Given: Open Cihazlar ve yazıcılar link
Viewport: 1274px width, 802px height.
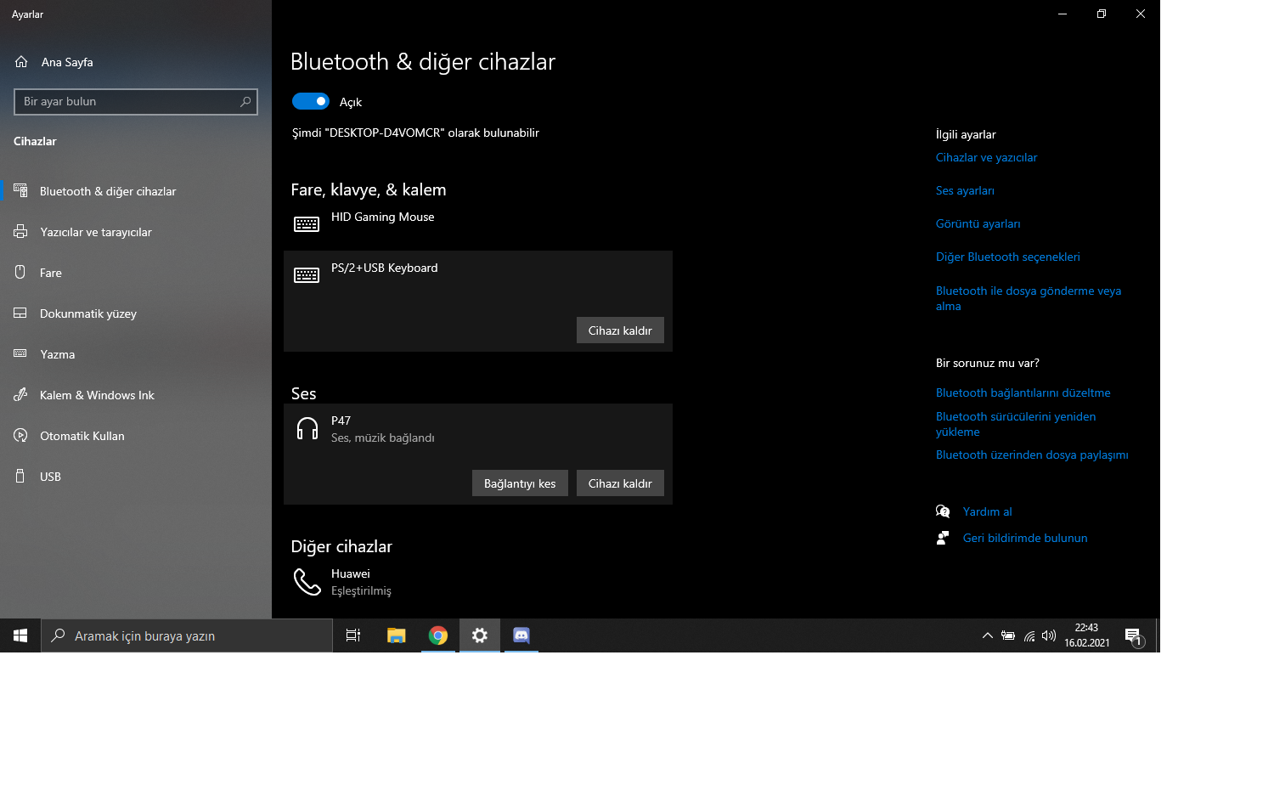Looking at the screenshot, I should pyautogui.click(x=986, y=157).
